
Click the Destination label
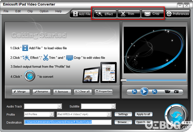(14, 123)
